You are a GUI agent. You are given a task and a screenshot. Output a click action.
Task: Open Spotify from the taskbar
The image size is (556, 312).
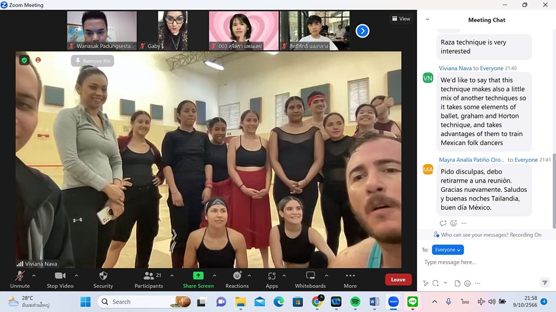[x=355, y=302]
